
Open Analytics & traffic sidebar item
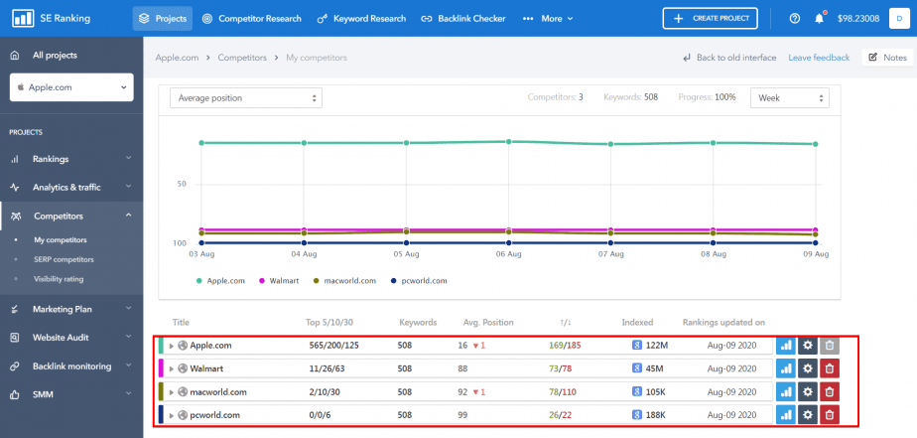pyautogui.click(x=71, y=188)
